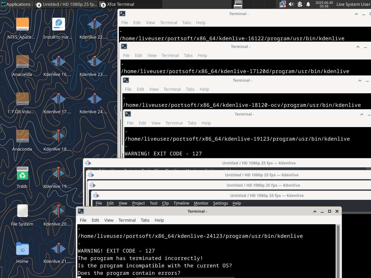Click the volume speaker tray icon
This screenshot has height=278, width=371.
tap(291, 4)
